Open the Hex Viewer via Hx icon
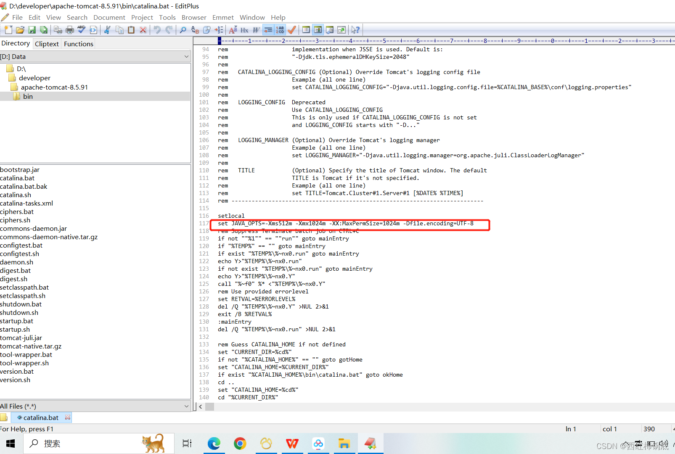Screen dimensions: 675x454 pos(244,30)
